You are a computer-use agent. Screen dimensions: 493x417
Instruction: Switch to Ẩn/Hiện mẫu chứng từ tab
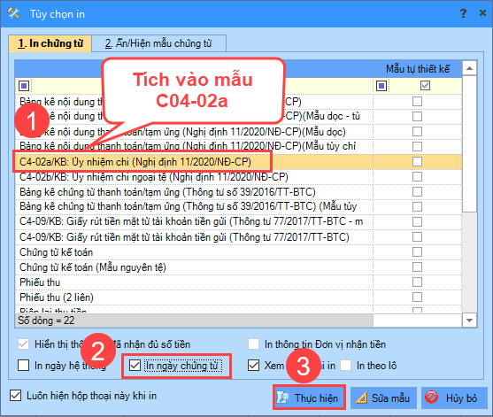coord(158,43)
